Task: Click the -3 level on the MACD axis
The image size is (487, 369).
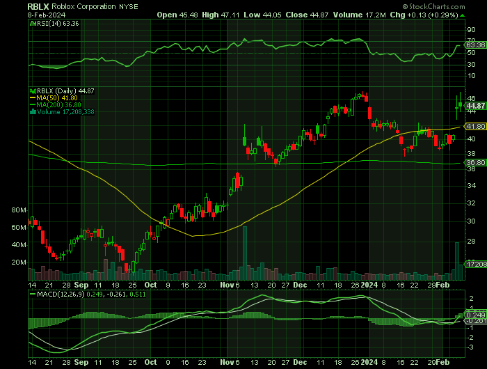Action: pyautogui.click(x=470, y=347)
